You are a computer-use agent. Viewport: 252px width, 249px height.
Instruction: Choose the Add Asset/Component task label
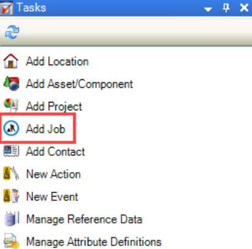(x=79, y=84)
